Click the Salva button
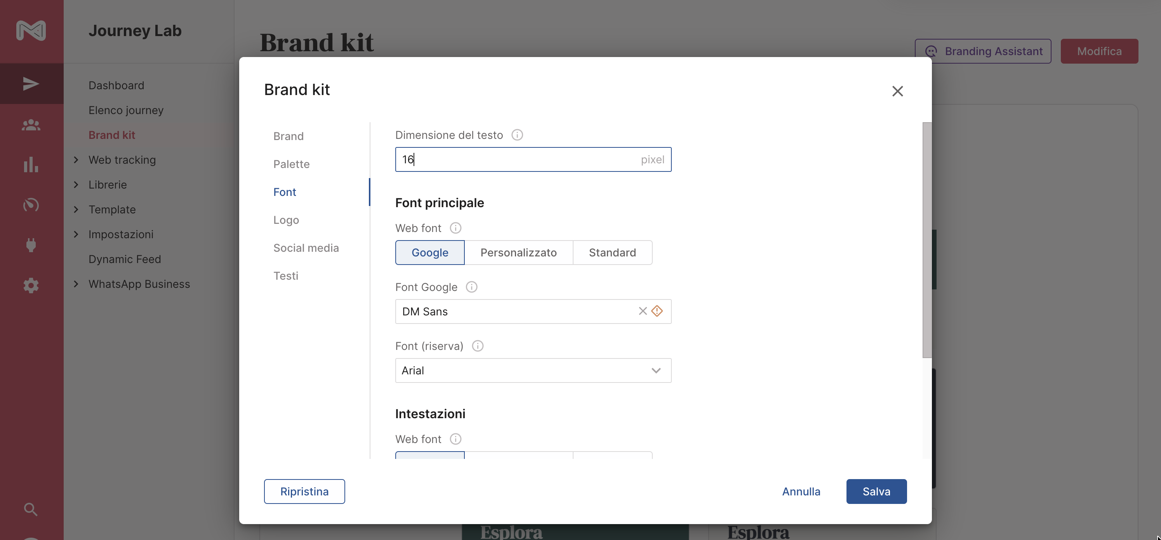Viewport: 1161px width, 540px height. pos(876,492)
